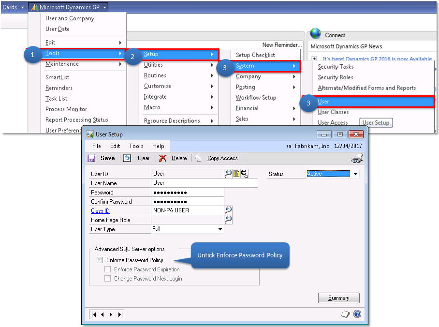Screen dimensions: 439x327
Task: Click the User ID input field
Action: coord(188,174)
